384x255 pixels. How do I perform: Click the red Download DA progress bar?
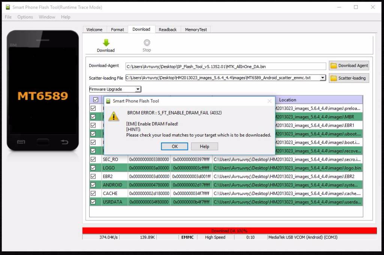[229, 231]
